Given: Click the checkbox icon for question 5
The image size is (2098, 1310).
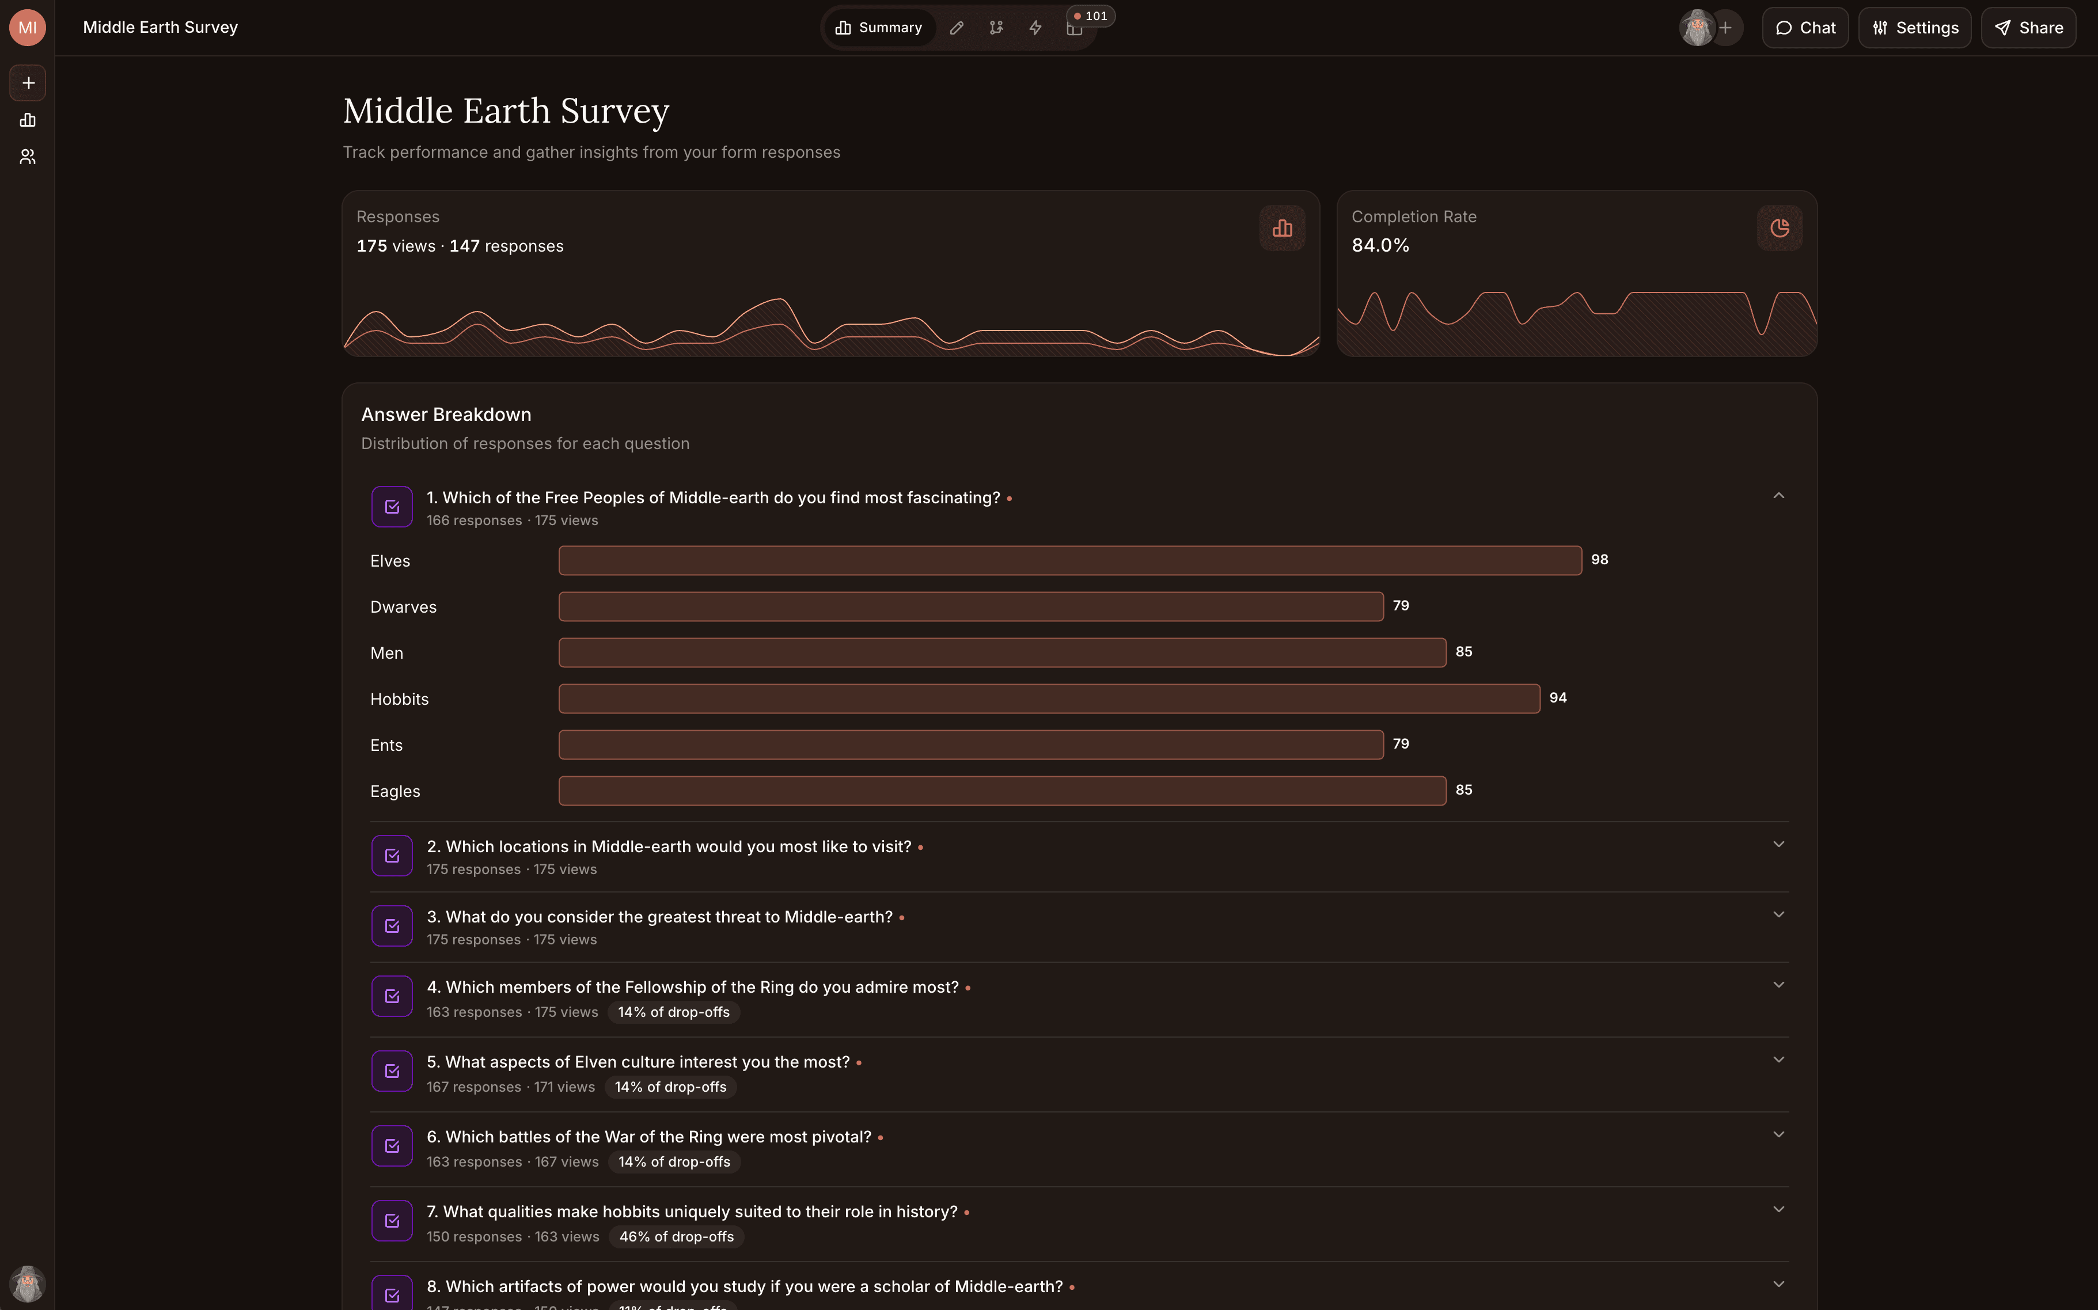Looking at the screenshot, I should click(x=392, y=1071).
